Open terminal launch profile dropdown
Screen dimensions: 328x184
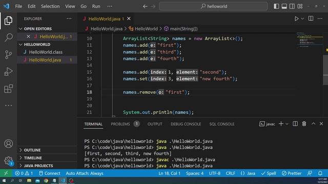(287, 124)
